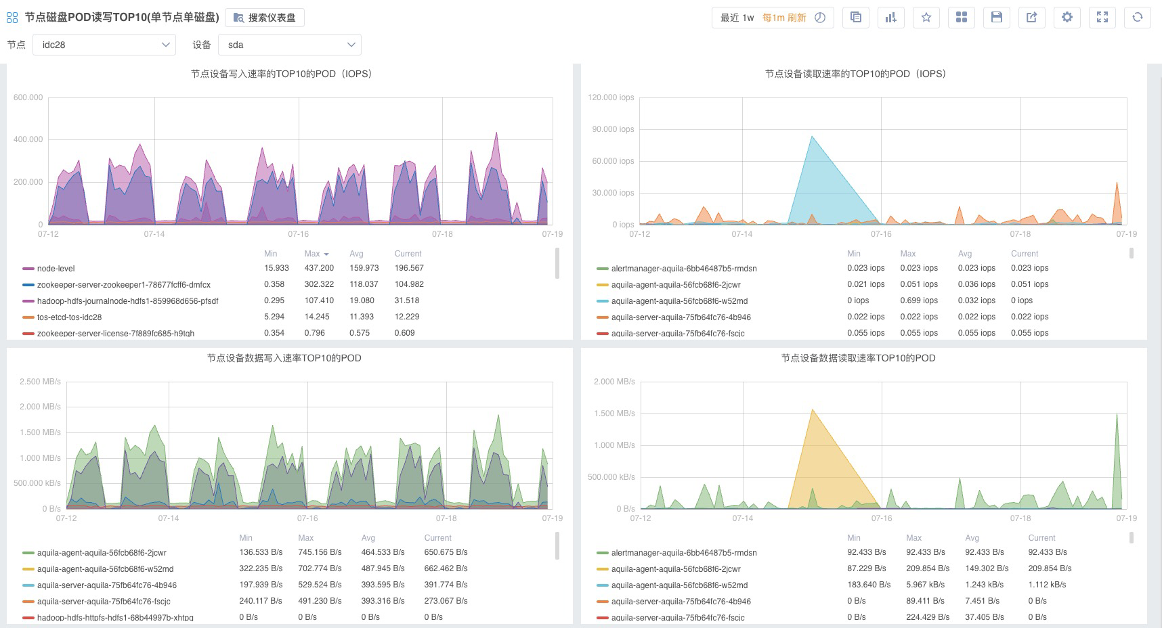Click color line of zookeeper-server-license-7f889fc685-h9tqh
The width and height of the screenshot is (1162, 628).
(x=28, y=334)
